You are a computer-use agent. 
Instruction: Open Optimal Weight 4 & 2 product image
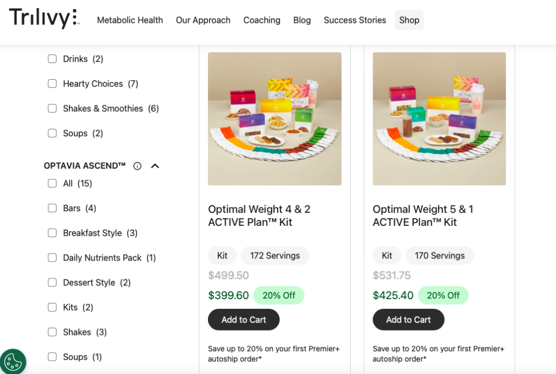click(x=275, y=119)
